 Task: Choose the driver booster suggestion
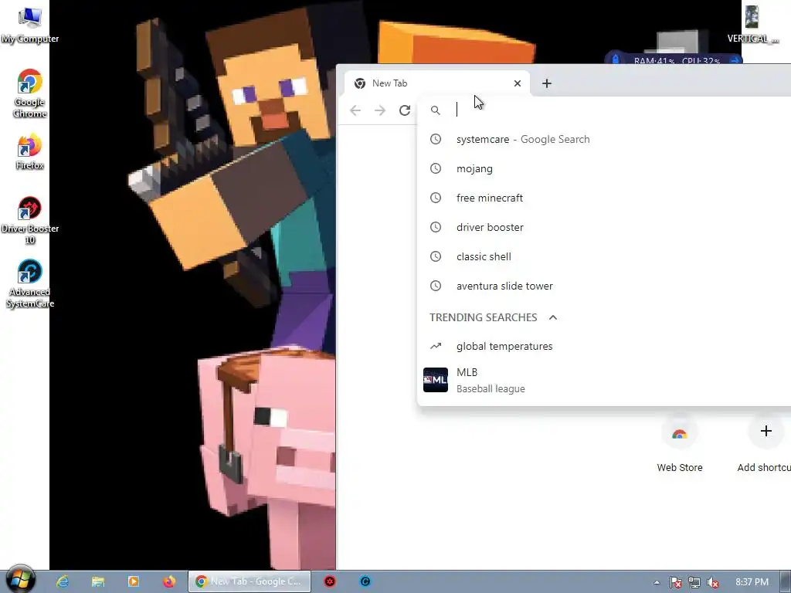[x=604, y=227]
